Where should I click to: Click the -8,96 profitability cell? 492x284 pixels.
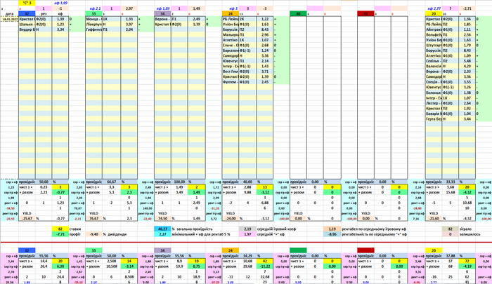click(332, 234)
